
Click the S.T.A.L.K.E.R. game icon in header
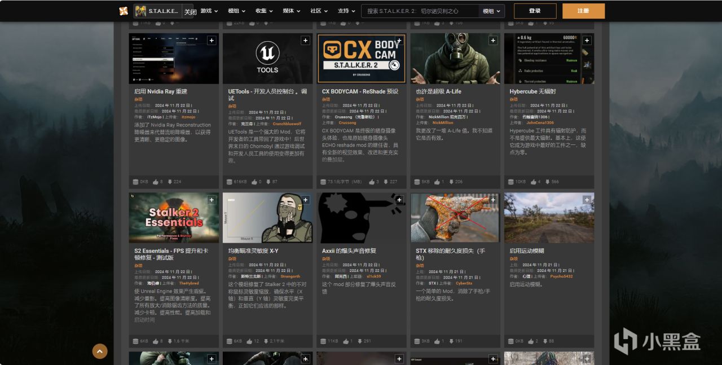[x=140, y=11]
